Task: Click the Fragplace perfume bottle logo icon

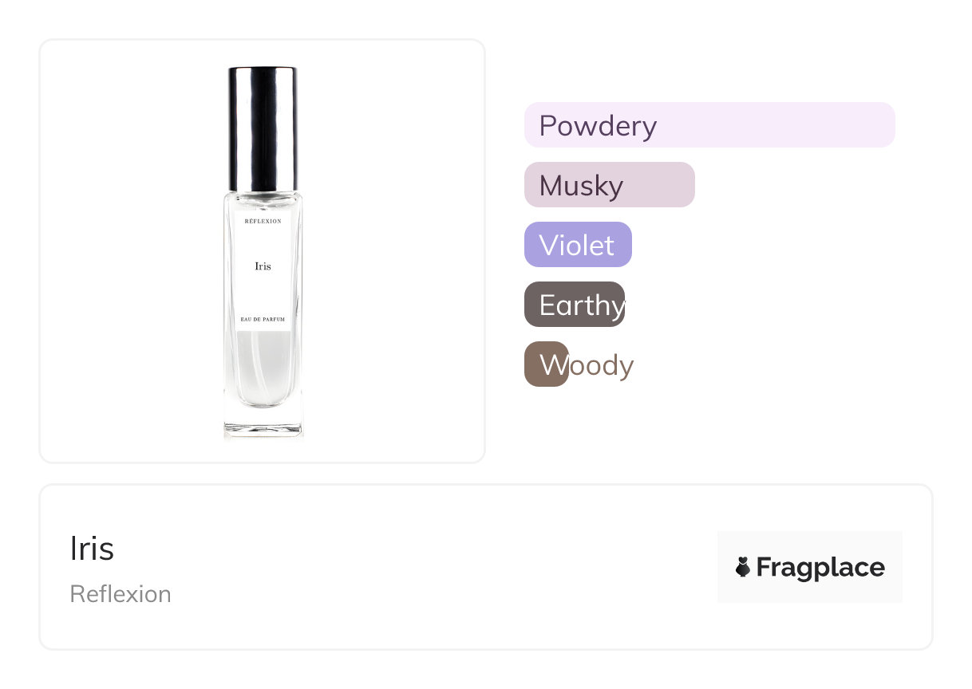Action: click(x=743, y=567)
